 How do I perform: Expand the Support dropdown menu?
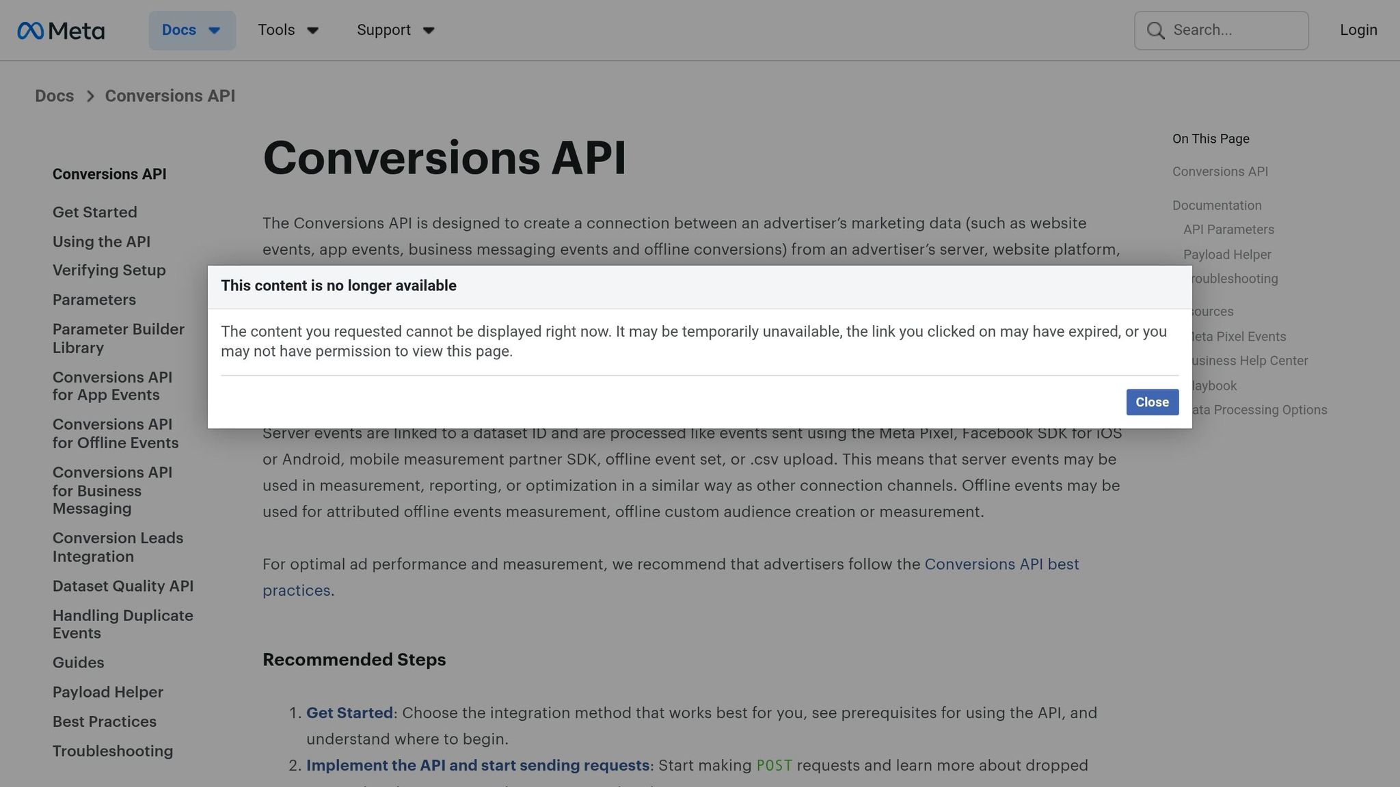pyautogui.click(x=396, y=30)
